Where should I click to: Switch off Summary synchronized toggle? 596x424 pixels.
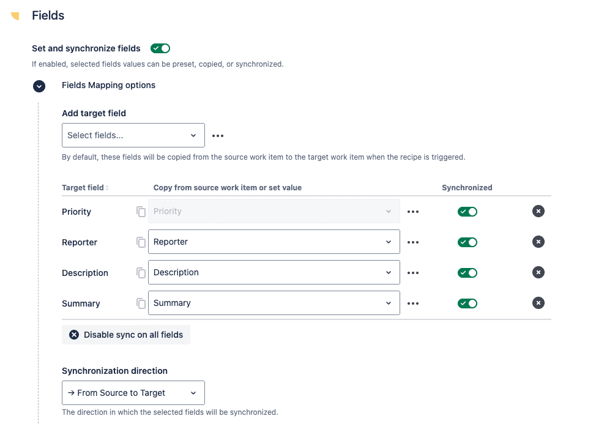[x=467, y=303]
